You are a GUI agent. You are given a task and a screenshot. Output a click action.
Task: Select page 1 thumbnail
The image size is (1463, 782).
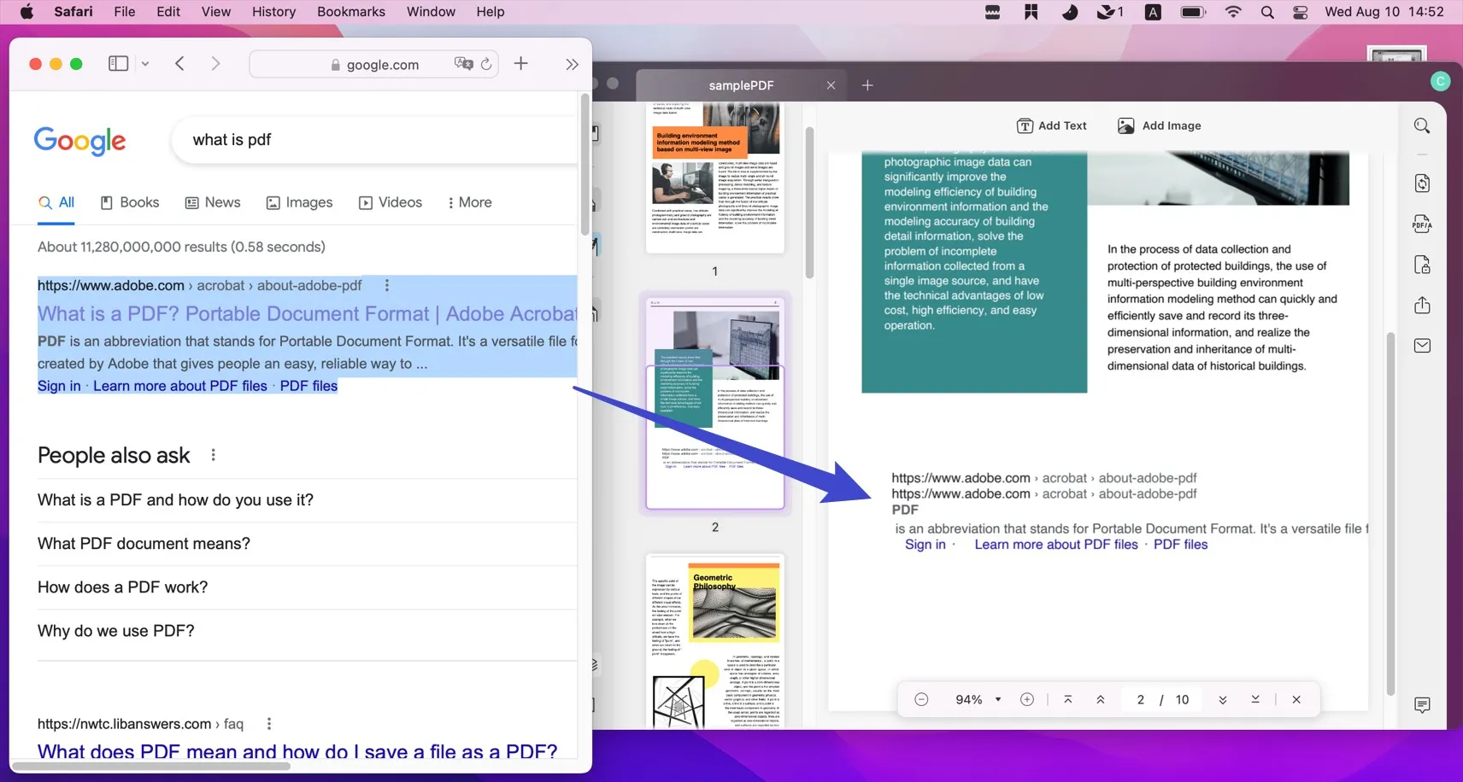click(x=715, y=178)
